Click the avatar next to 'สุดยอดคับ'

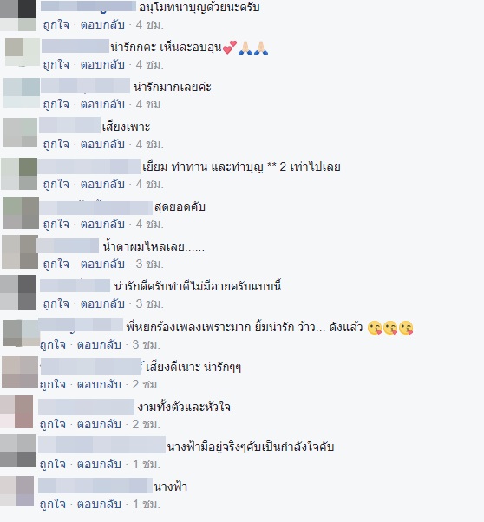pyautogui.click(x=21, y=212)
